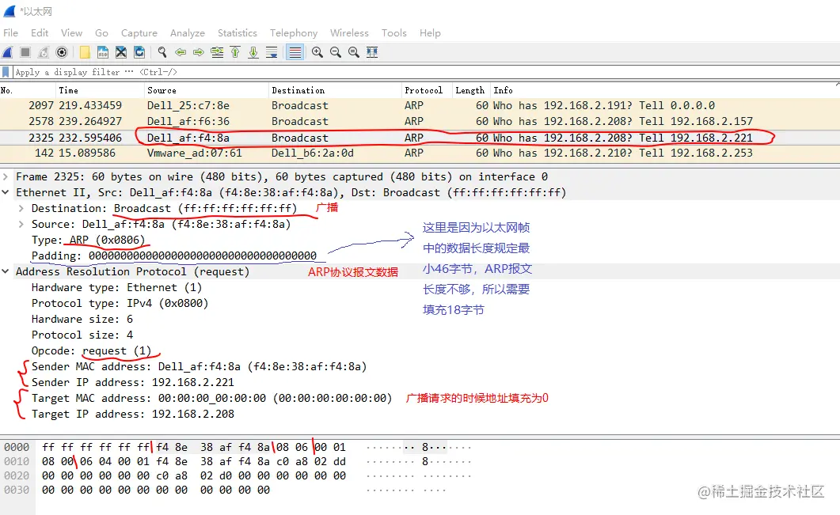Jump to the last packet
Viewport: 840px width, 515px height.
point(253,52)
